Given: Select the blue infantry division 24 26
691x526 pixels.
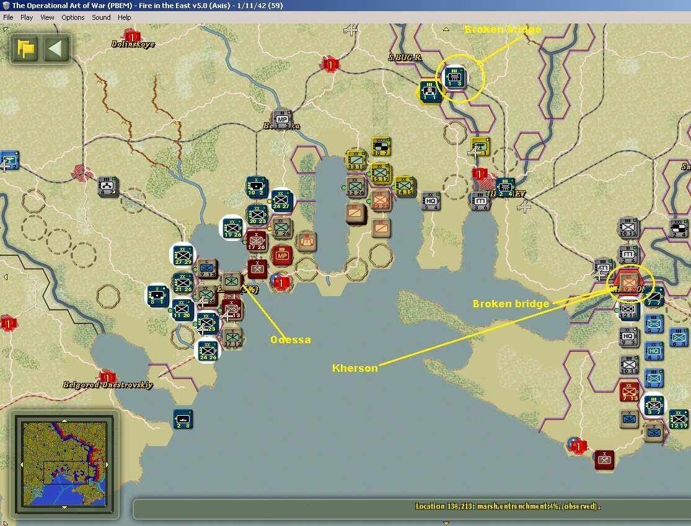Looking at the screenshot, I should tap(207, 351).
